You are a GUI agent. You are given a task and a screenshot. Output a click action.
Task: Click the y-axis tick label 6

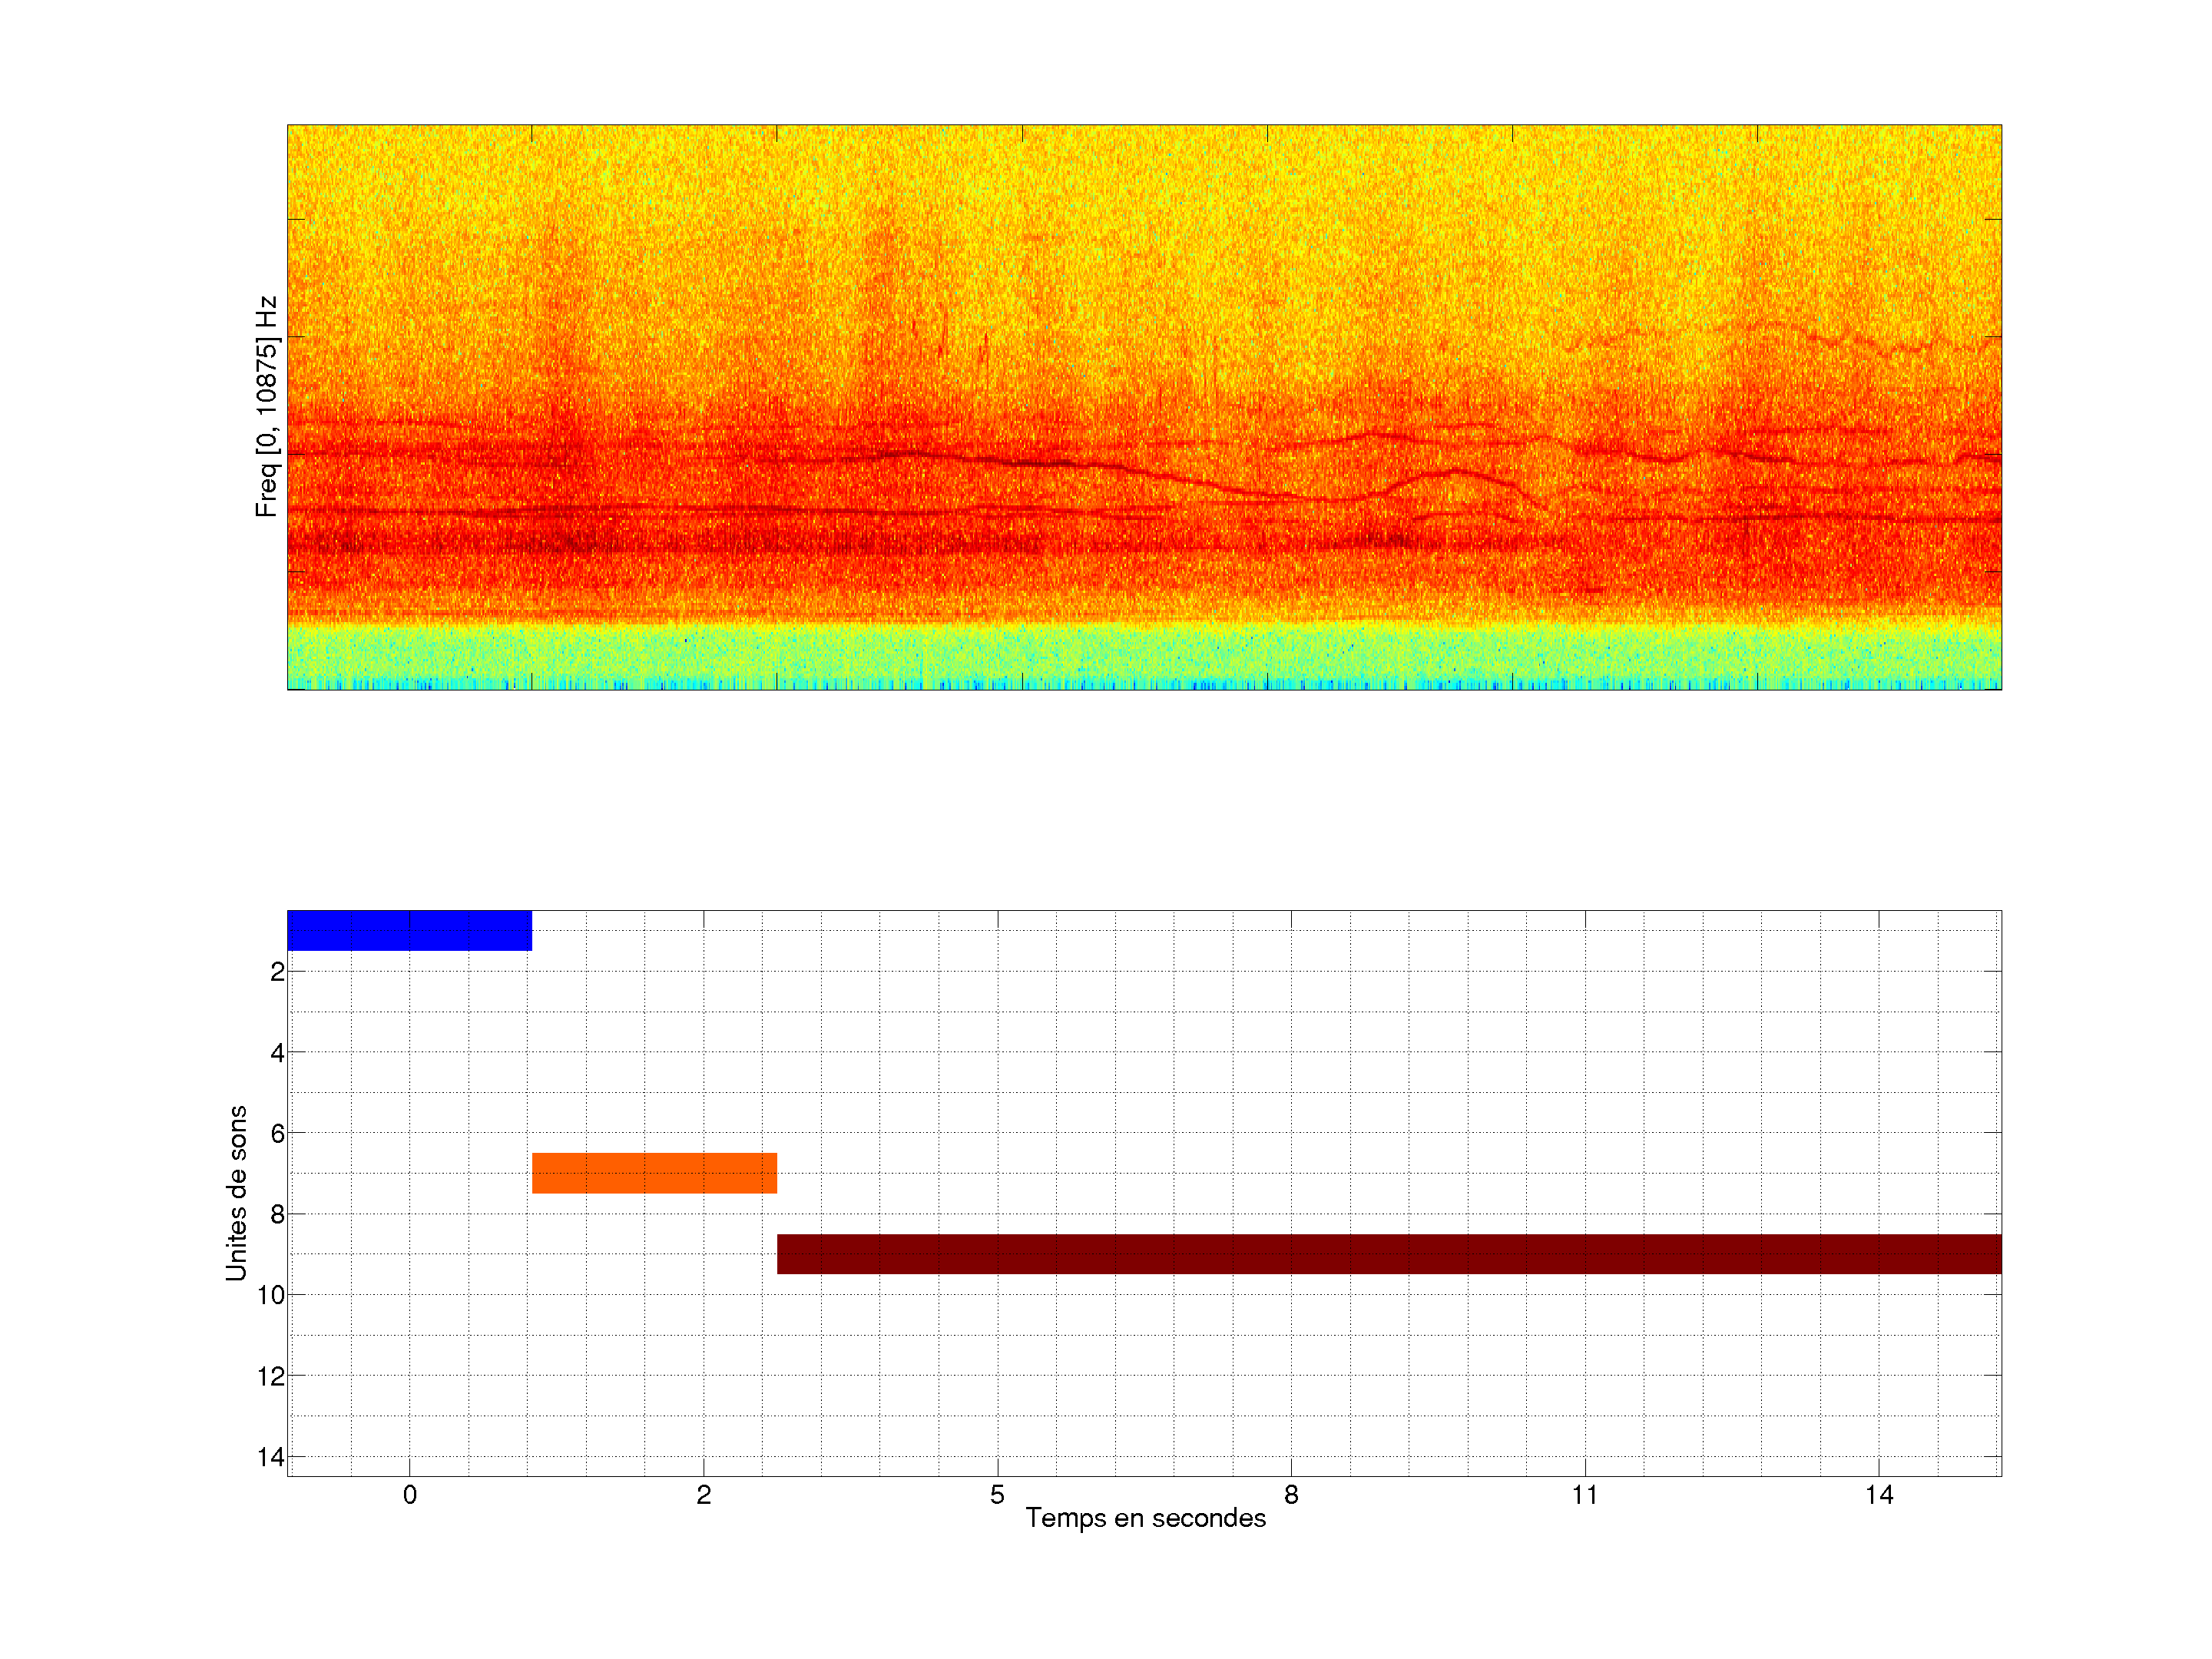(x=277, y=1134)
